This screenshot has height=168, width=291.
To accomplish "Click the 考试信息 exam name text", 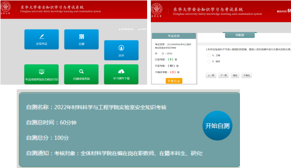I will [173, 46].
